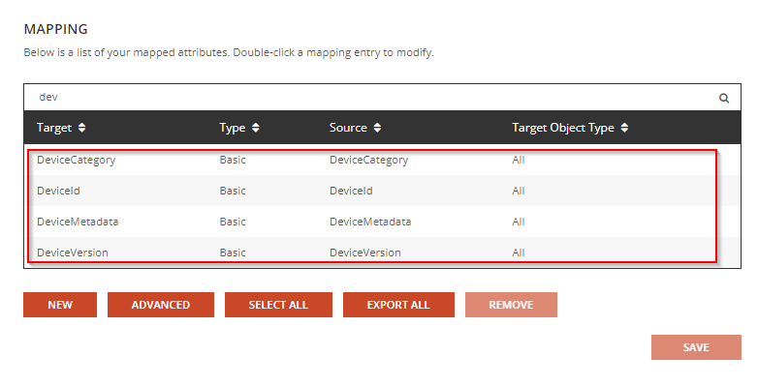Click the Source column header label
758x387 pixels.
tap(348, 128)
